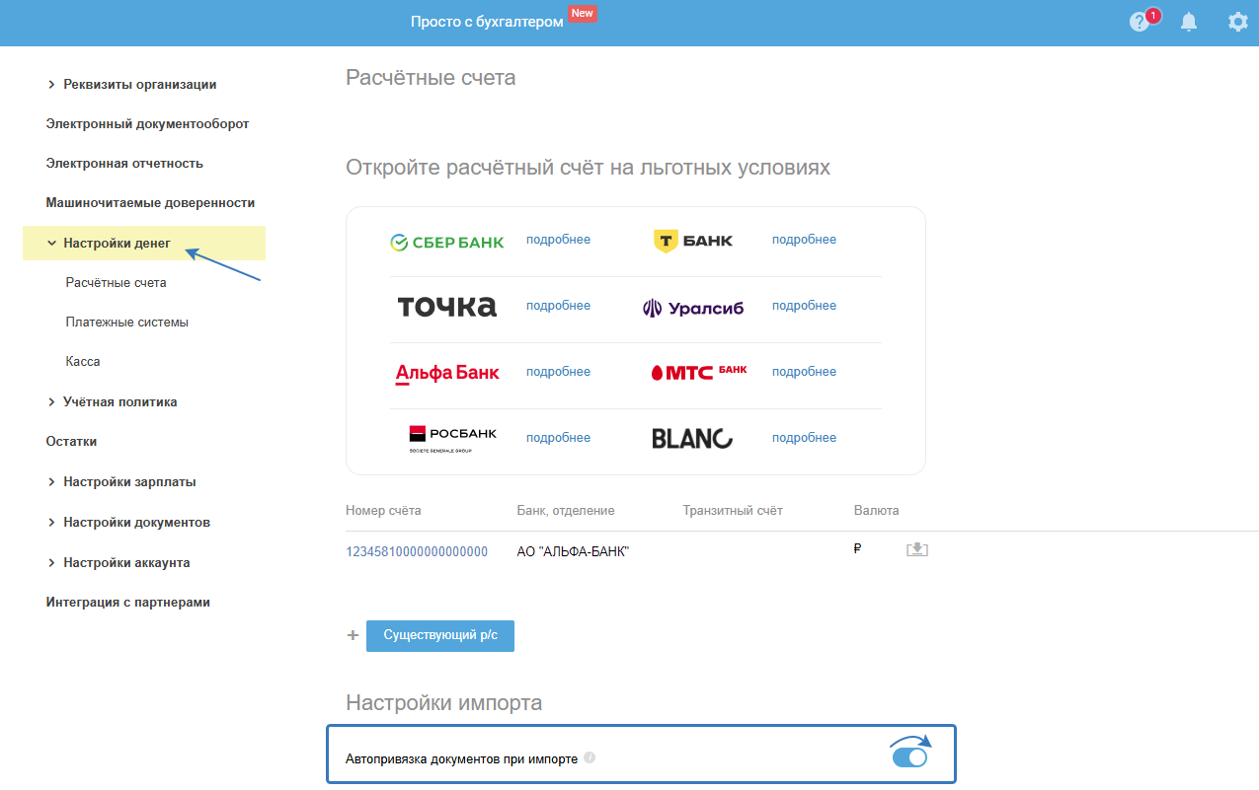
Task: Click the МТС Банк logo
Action: [x=699, y=372]
